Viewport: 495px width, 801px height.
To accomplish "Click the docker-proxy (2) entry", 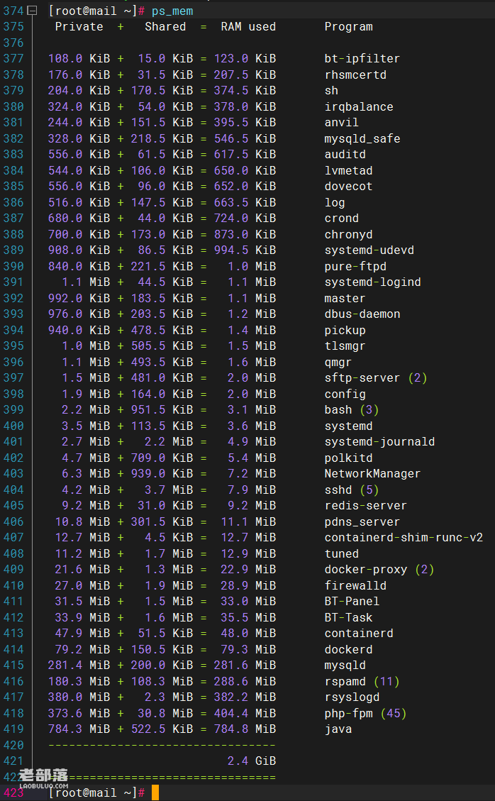I will tap(379, 569).
